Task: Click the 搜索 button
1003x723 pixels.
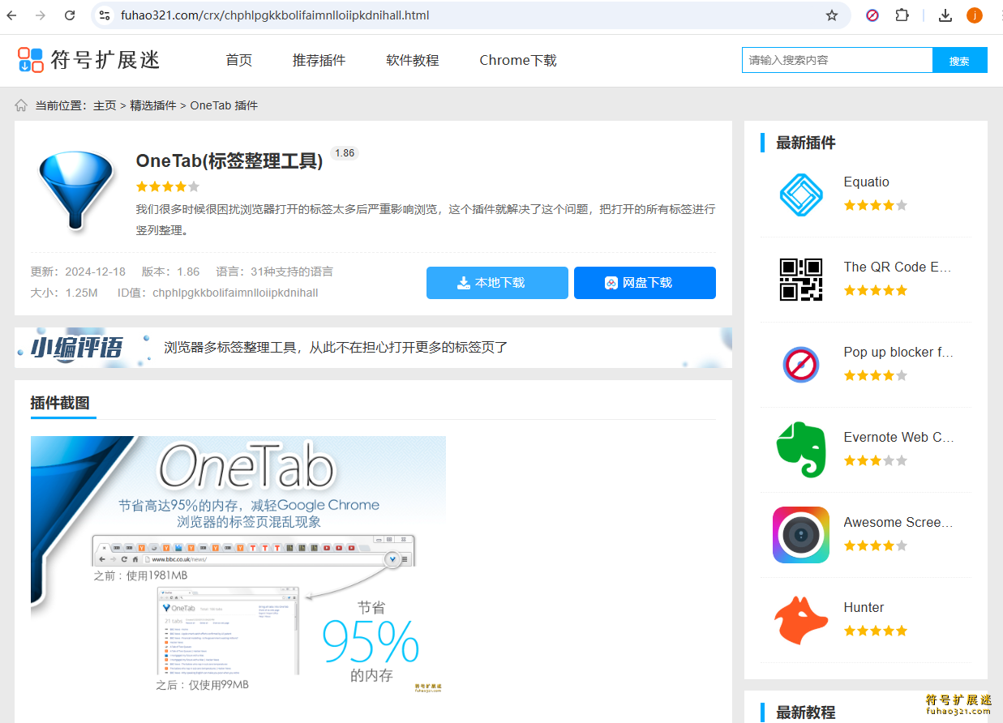Action: pos(959,60)
